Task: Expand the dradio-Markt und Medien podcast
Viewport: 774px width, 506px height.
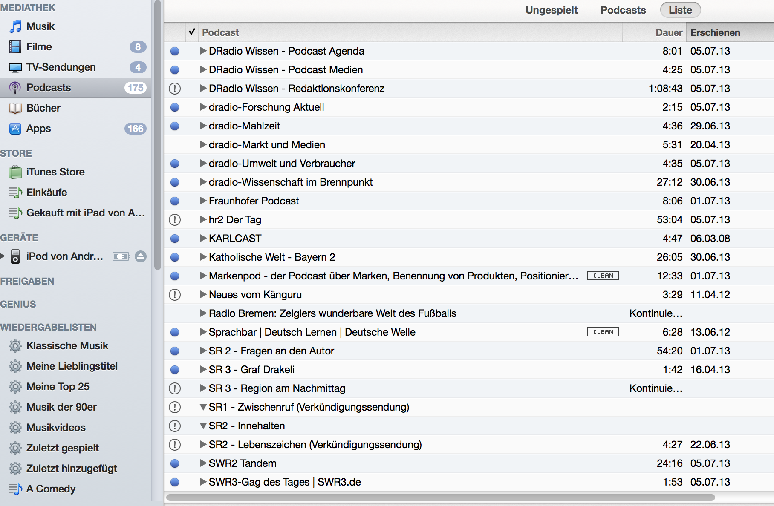Action: point(203,145)
